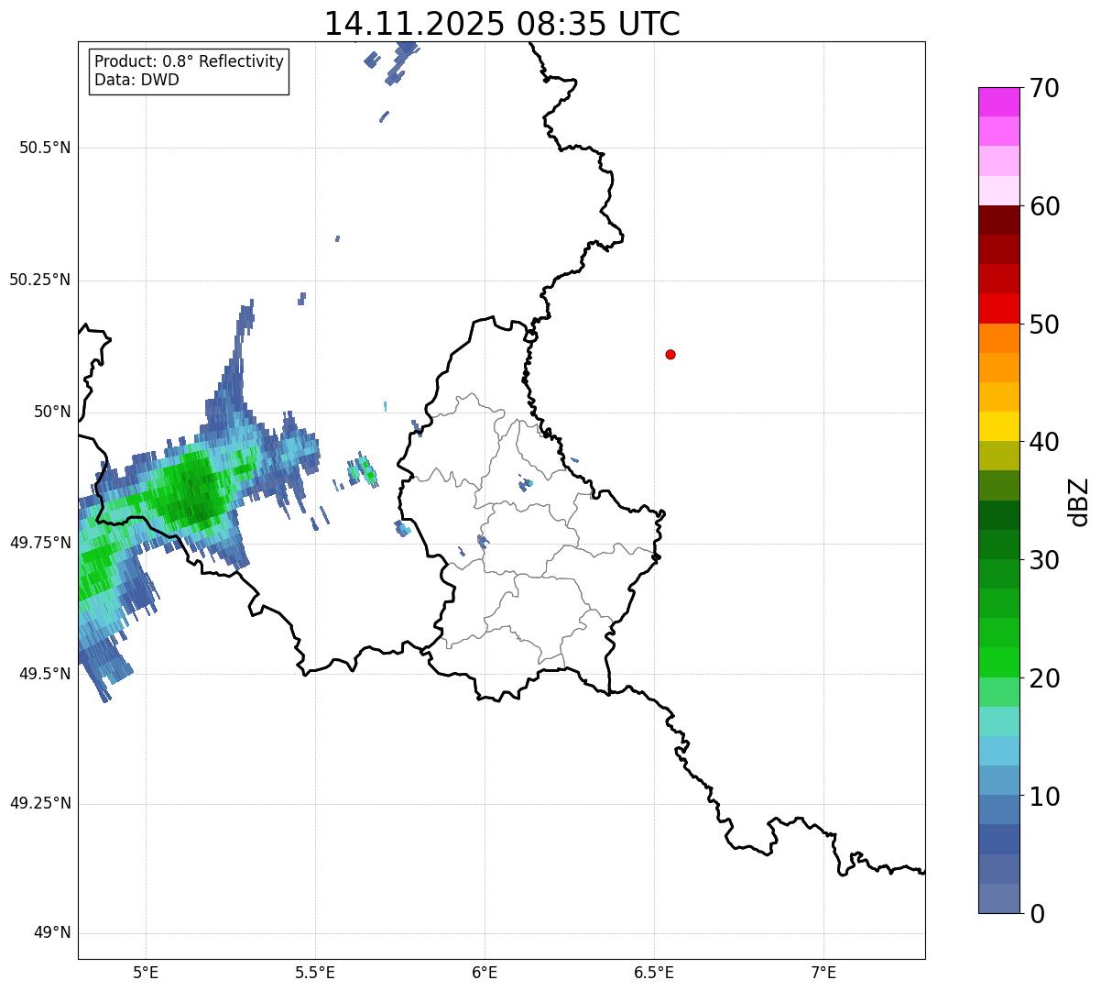Click the "6.5°E" longitude label

654,972
